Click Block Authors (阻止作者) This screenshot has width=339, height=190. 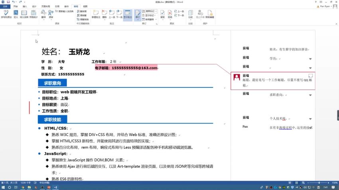pos(200,14)
